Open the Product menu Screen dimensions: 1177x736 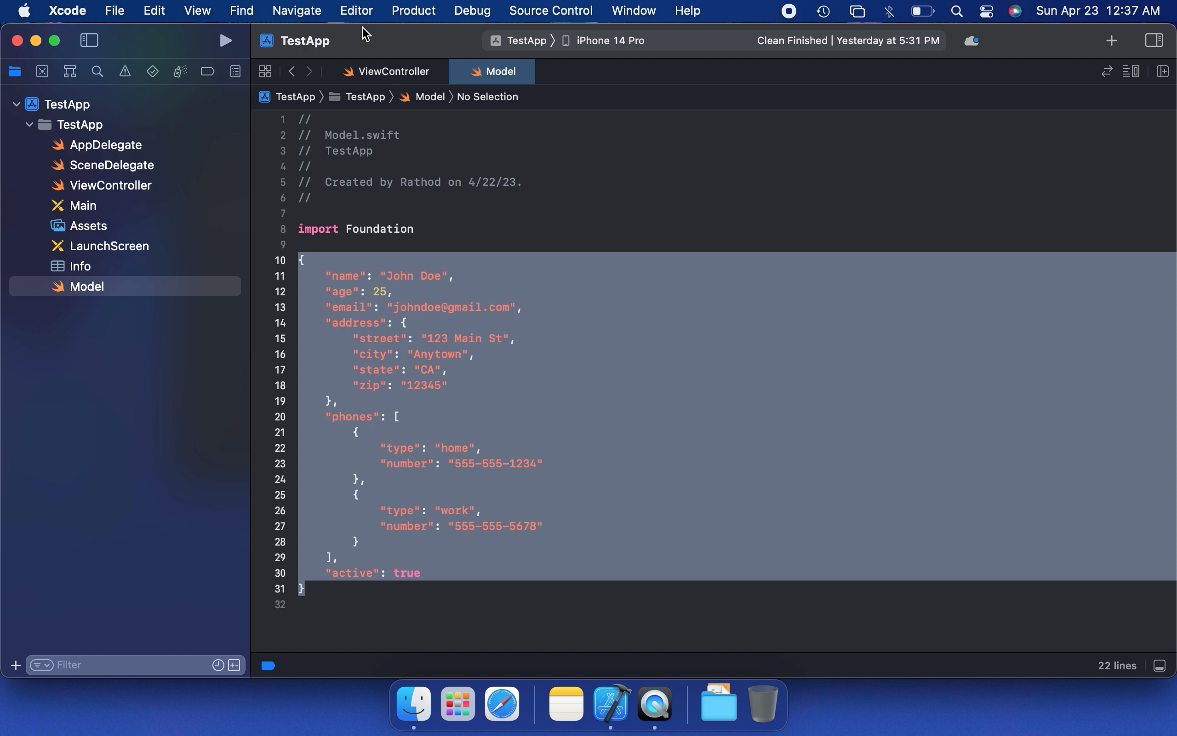click(x=413, y=10)
